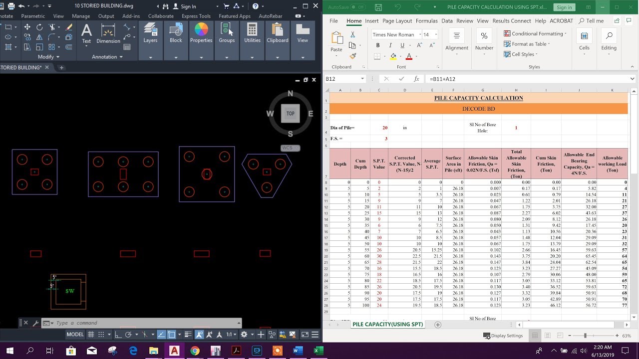
Task: Toggle snap mode in AutoCAD status bar
Action: click(101, 335)
